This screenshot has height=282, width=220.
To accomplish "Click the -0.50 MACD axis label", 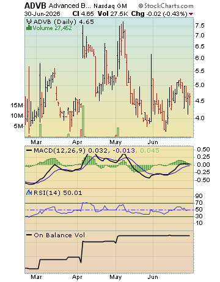I will [x=202, y=180].
